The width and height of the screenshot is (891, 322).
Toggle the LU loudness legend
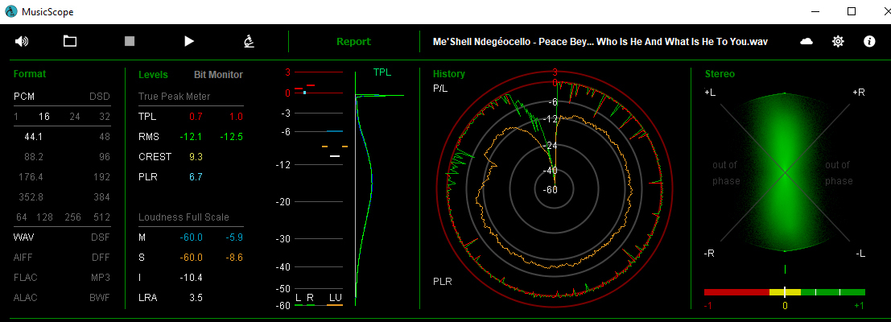coord(335,299)
